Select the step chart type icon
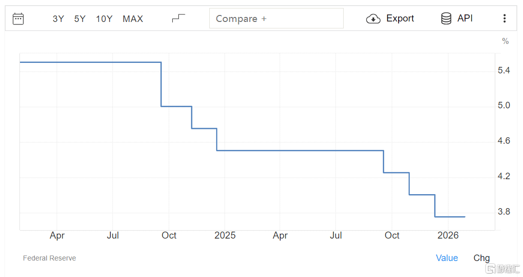Image resolution: width=523 pixels, height=277 pixels. (178, 18)
